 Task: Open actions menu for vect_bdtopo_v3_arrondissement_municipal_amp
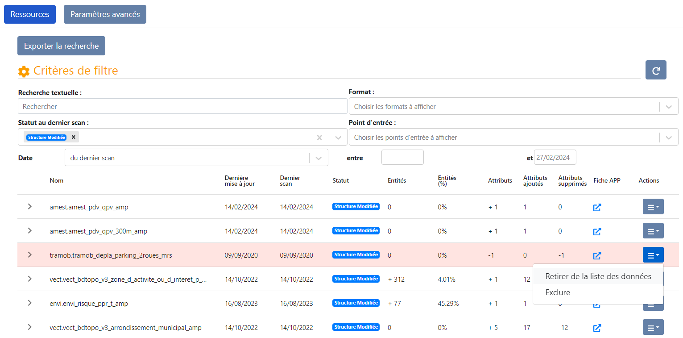click(x=653, y=327)
